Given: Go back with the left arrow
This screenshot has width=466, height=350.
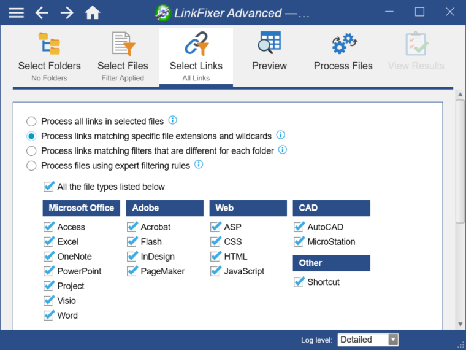Looking at the screenshot, I should point(42,13).
